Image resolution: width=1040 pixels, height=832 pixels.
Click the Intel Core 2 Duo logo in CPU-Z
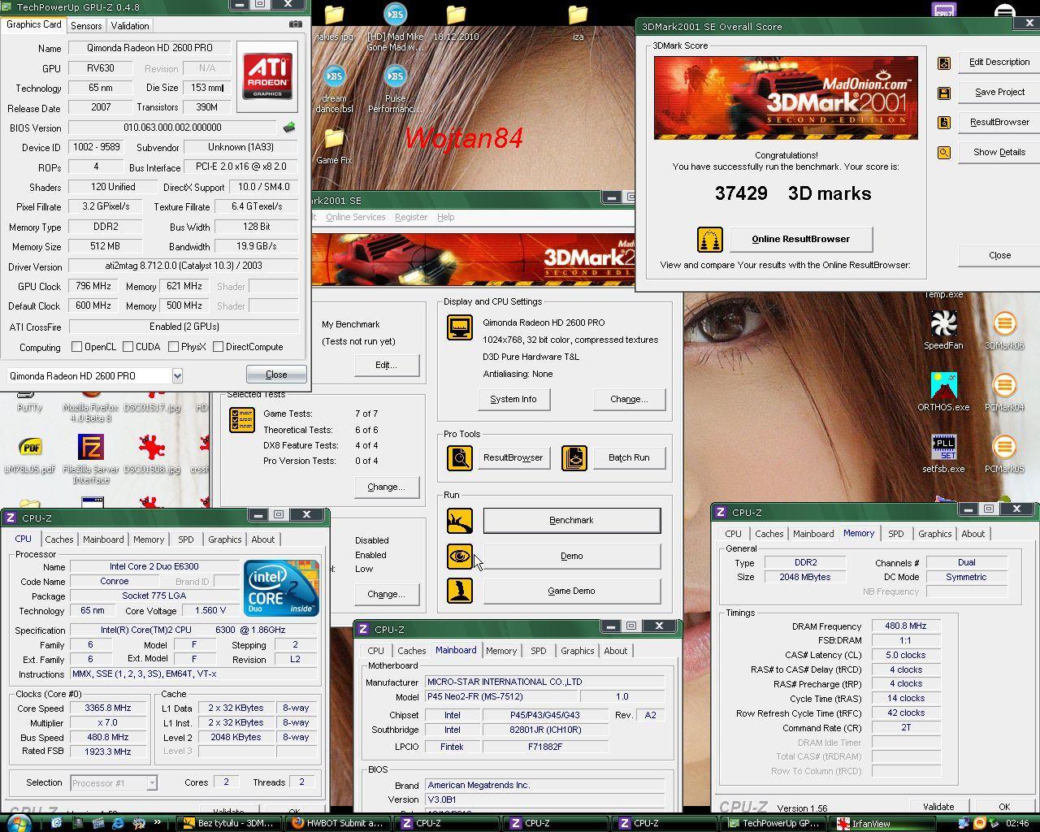[281, 587]
